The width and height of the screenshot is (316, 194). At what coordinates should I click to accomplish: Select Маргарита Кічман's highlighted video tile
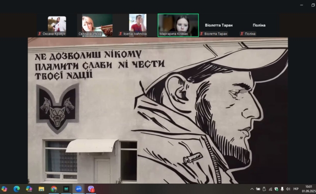[x=178, y=25]
